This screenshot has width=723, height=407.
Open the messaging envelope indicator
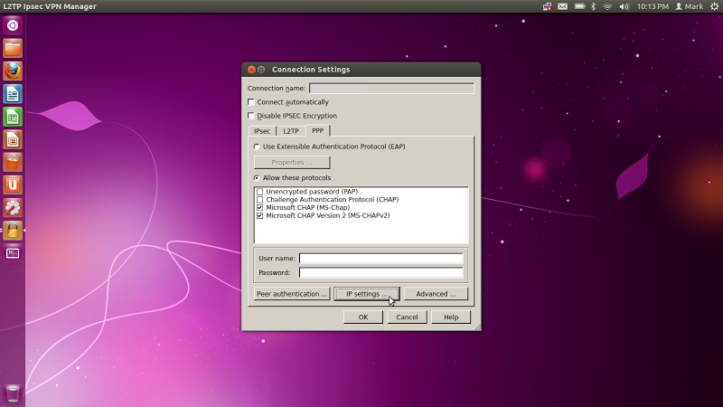562,6
